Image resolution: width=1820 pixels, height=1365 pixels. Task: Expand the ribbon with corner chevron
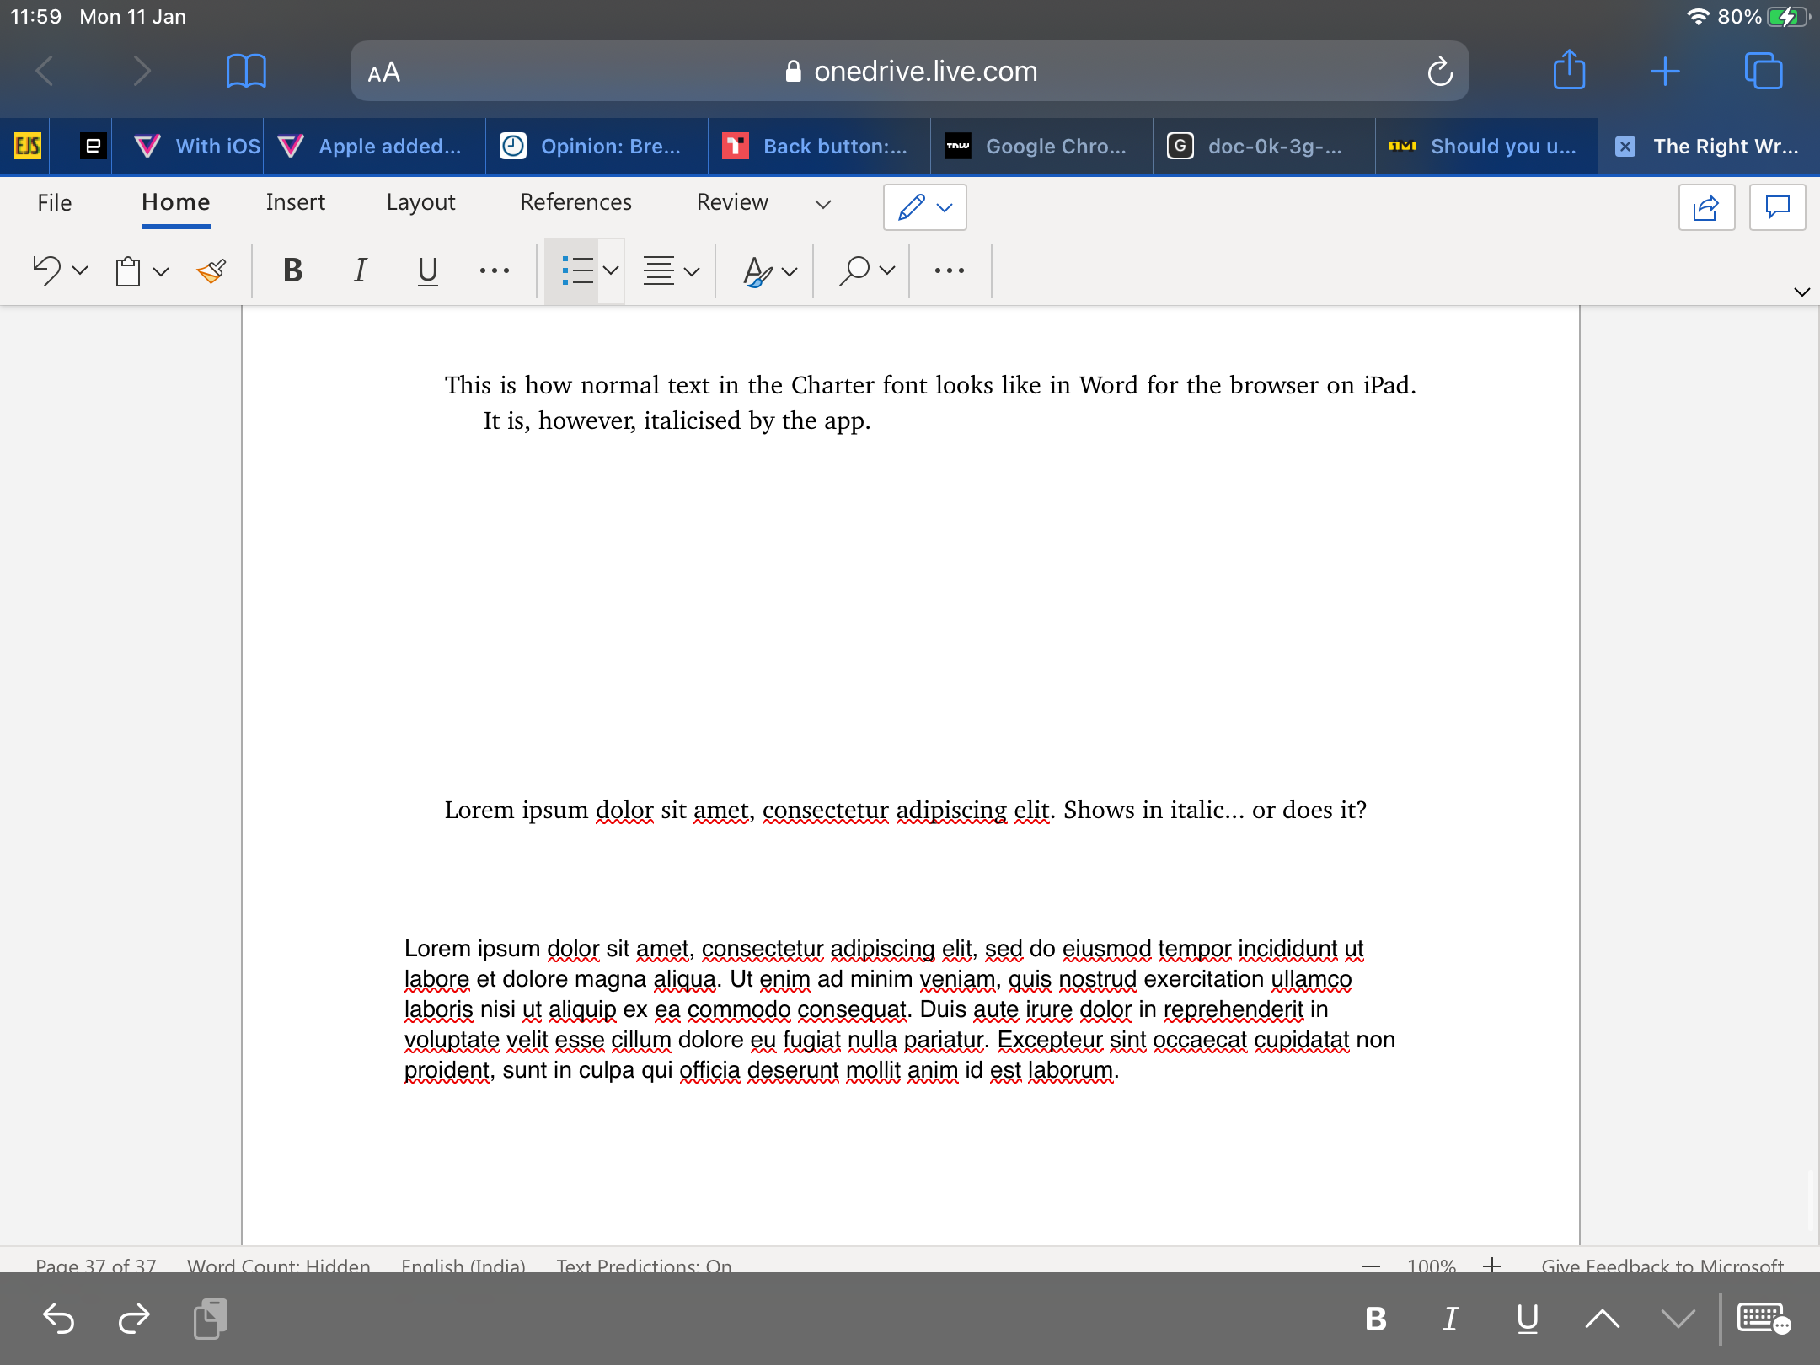click(x=1801, y=292)
